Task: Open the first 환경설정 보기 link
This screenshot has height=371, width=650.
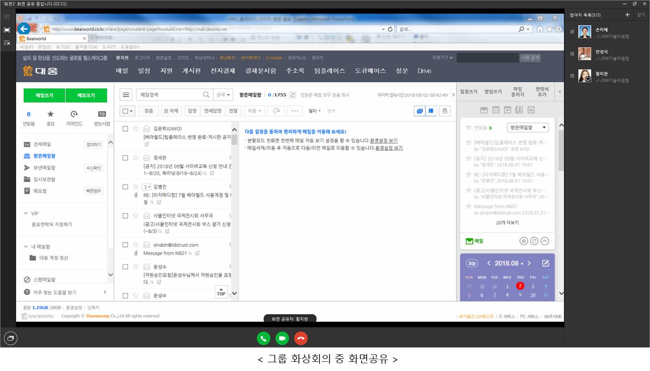Action: tap(384, 141)
